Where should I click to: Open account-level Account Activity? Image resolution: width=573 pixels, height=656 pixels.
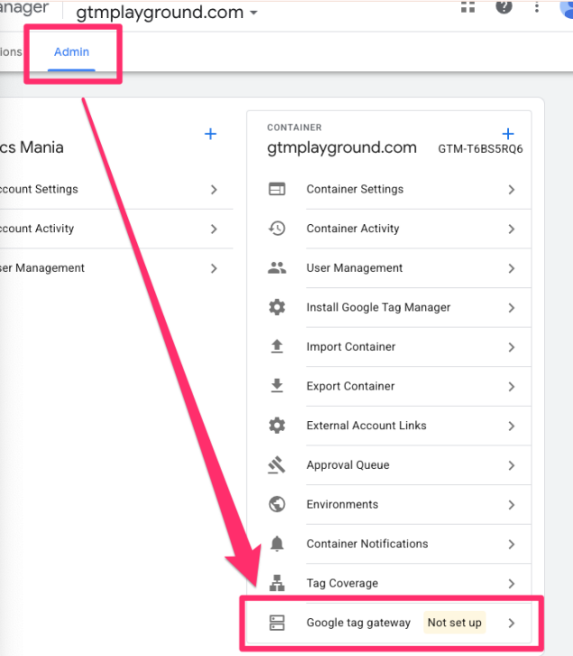click(116, 229)
